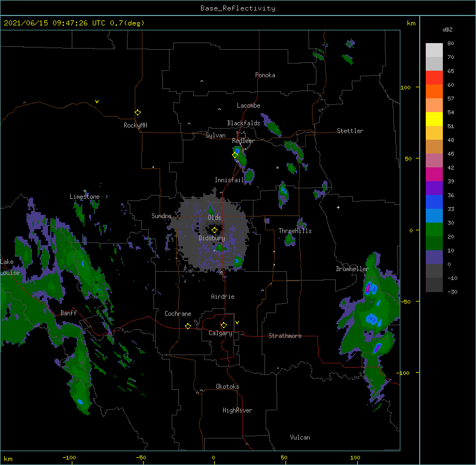Viewport: 476px width, 465px height.
Task: Click the Sylvan label
Action: [x=215, y=135]
